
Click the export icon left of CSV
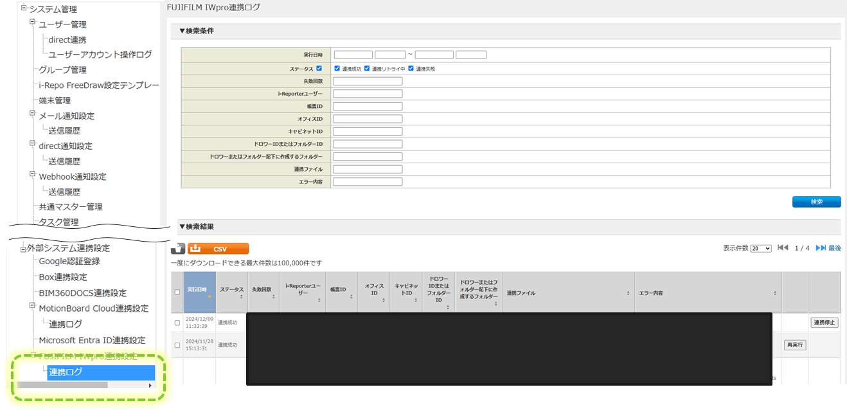178,249
